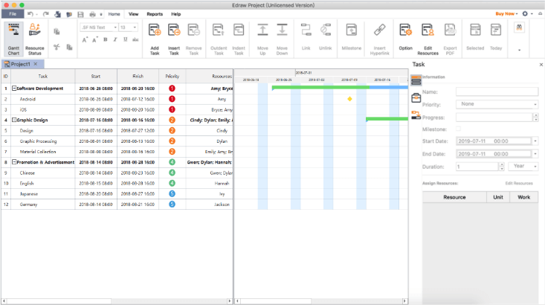Click the yellow milestone diamond in Gantt chart
The width and height of the screenshot is (545, 305).
tap(349, 99)
